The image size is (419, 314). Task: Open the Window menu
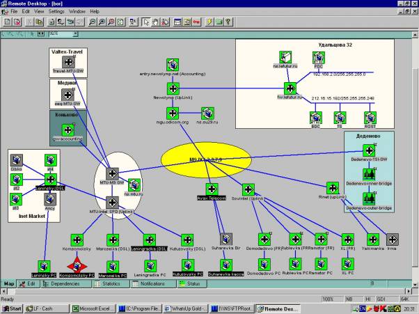(77, 12)
